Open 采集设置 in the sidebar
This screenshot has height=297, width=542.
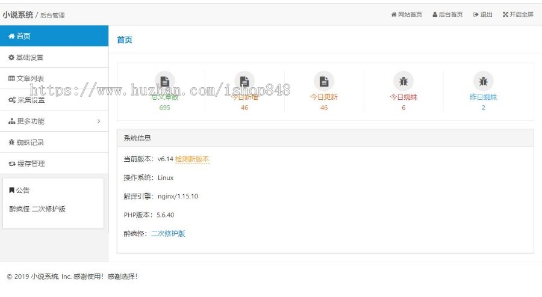coord(54,100)
